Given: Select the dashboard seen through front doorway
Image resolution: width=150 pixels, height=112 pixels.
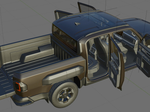Looking at the screenshot, I should coord(127,38).
